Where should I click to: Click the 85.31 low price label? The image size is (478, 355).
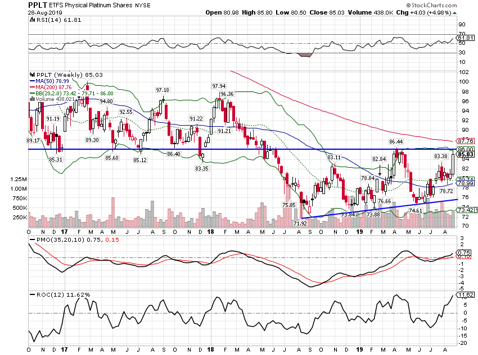(x=56, y=160)
